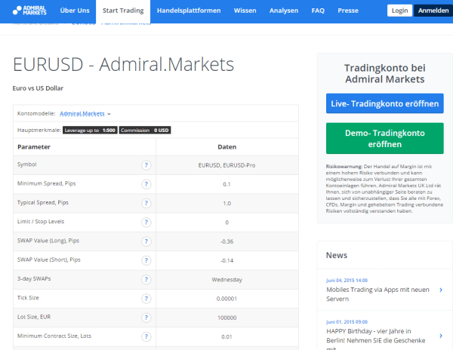
Task: Expand the Kontomodelle Admiral.Markets dropdown
Action: [x=85, y=114]
